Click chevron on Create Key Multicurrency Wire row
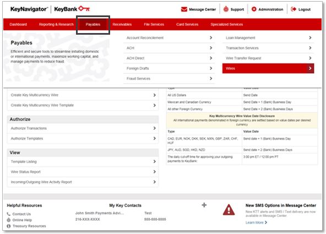 coord(155,95)
